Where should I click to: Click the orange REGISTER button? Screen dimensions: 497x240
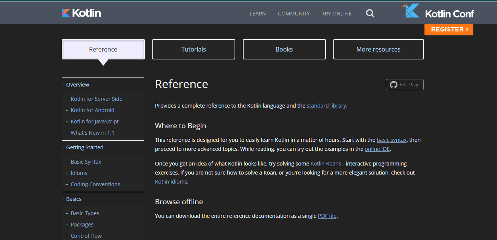click(449, 29)
